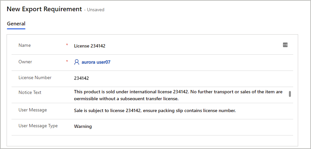Click the ellipsis icon beside Name field
This screenshot has width=311, height=149.
click(285, 45)
